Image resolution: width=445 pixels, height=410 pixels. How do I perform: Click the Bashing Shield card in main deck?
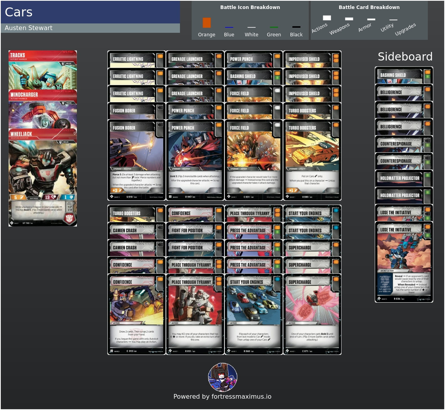[254, 77]
